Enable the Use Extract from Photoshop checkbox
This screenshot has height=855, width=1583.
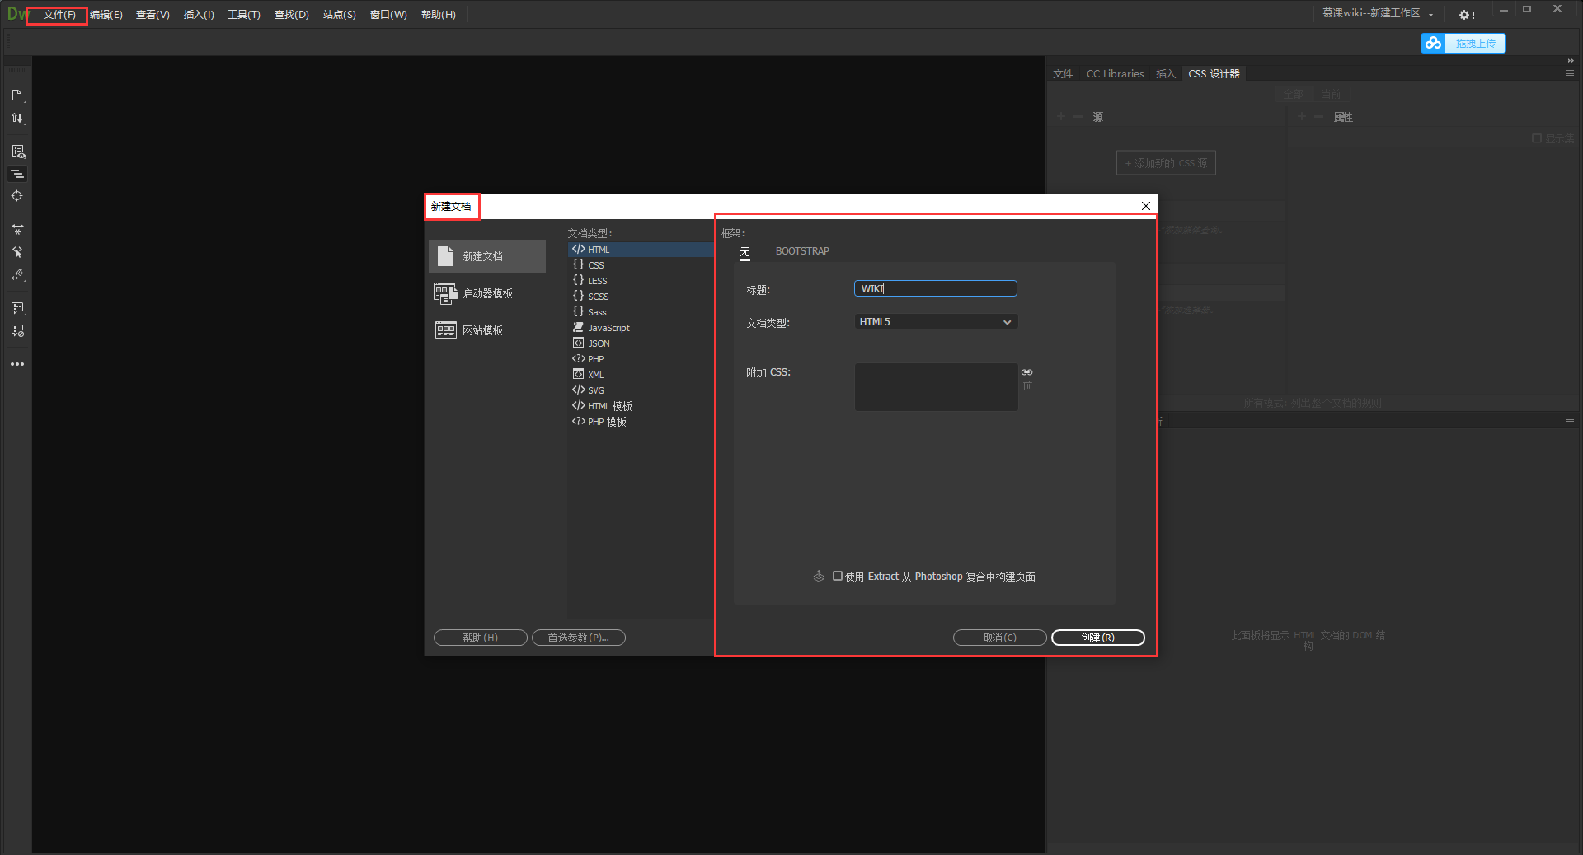[838, 577]
